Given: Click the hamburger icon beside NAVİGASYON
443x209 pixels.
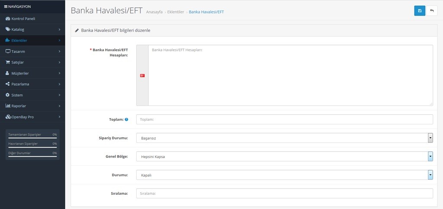Looking at the screenshot, I should click(x=6, y=6).
